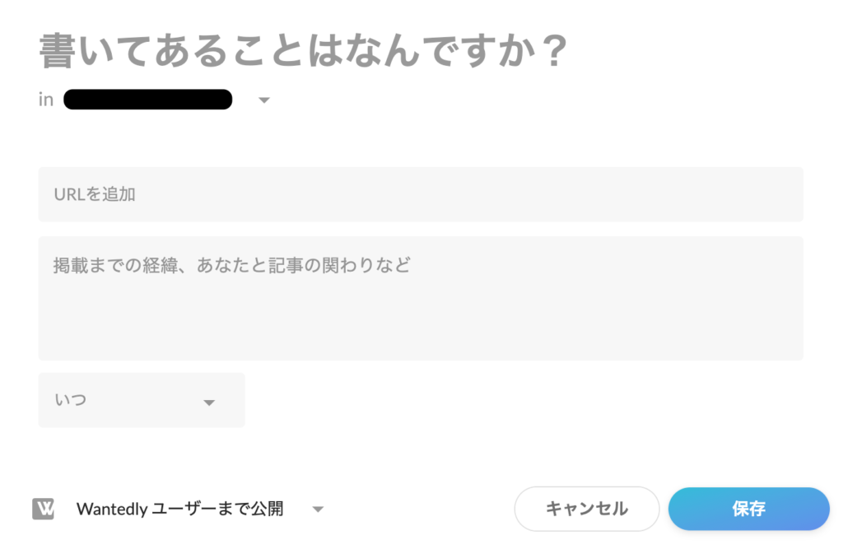843x549 pixels.
Task: Click the Wantedly ユーザーまで公開 label text
Action: 179,509
